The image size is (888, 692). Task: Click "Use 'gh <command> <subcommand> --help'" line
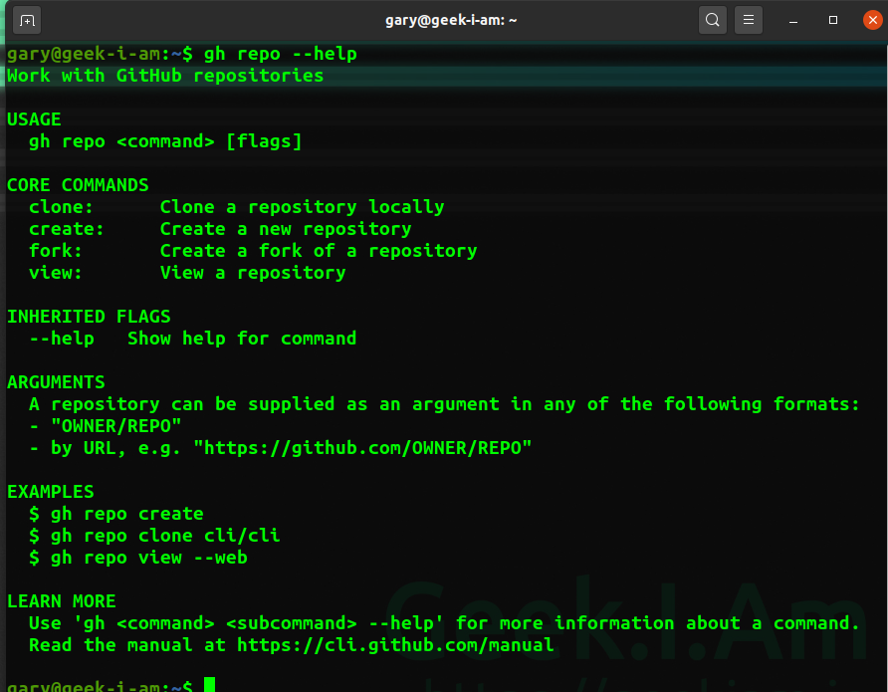coord(445,623)
